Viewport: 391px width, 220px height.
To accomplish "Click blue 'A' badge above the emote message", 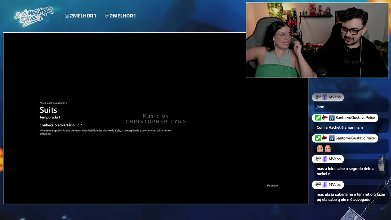I will [x=331, y=138].
